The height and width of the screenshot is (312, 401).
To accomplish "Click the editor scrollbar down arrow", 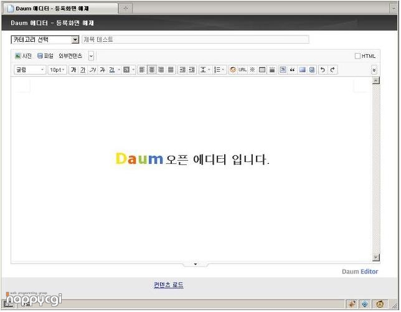I will point(375,257).
